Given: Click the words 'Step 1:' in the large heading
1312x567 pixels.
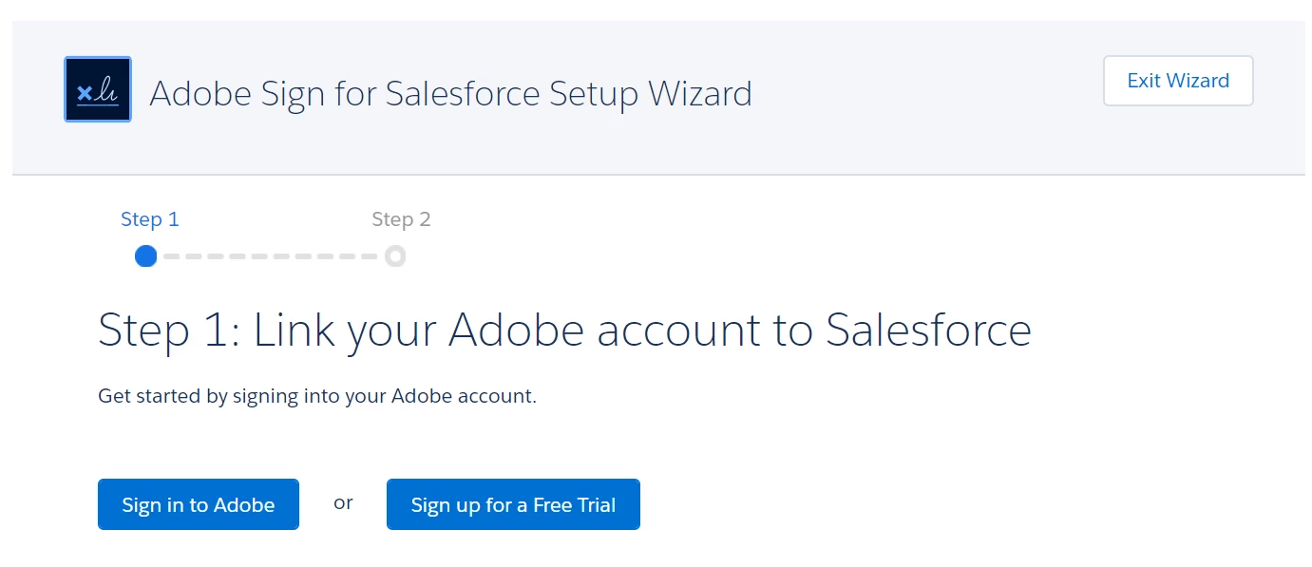Looking at the screenshot, I should 169,331.
